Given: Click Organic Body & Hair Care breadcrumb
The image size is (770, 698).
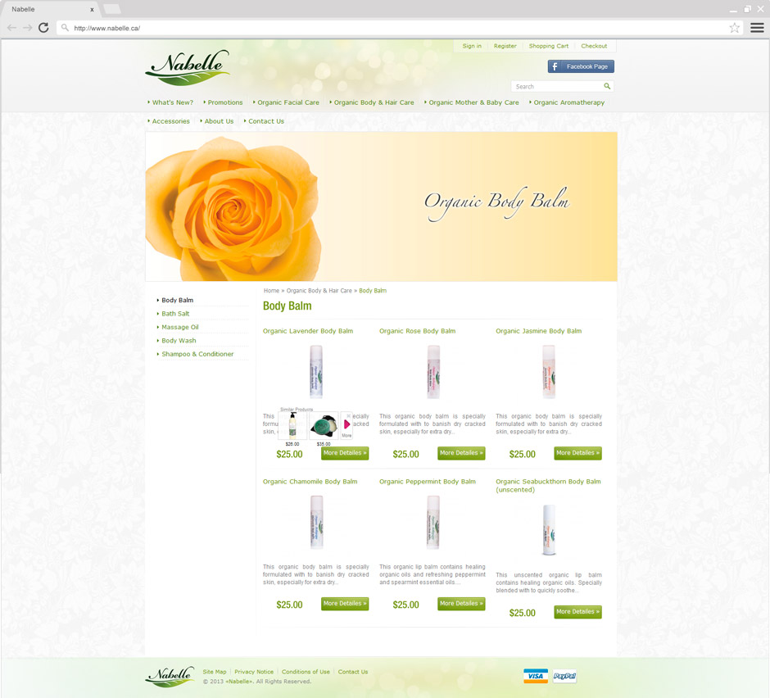Looking at the screenshot, I should (319, 291).
